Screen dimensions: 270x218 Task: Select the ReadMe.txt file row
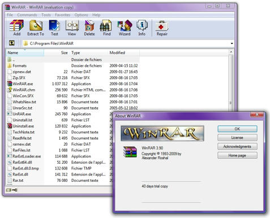click(59, 138)
